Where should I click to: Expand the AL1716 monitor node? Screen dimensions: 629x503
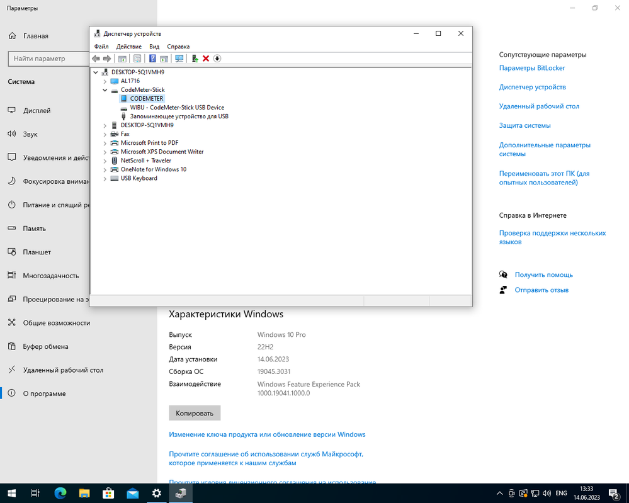click(x=105, y=81)
